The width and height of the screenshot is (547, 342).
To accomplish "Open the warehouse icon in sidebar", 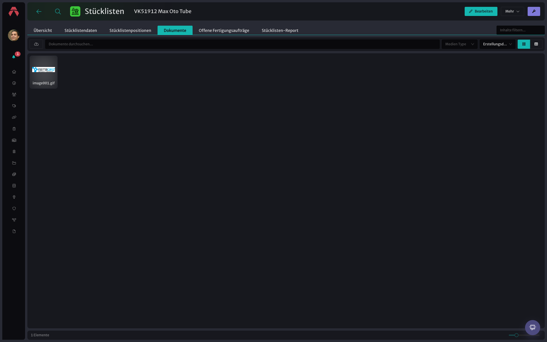I will point(14,140).
